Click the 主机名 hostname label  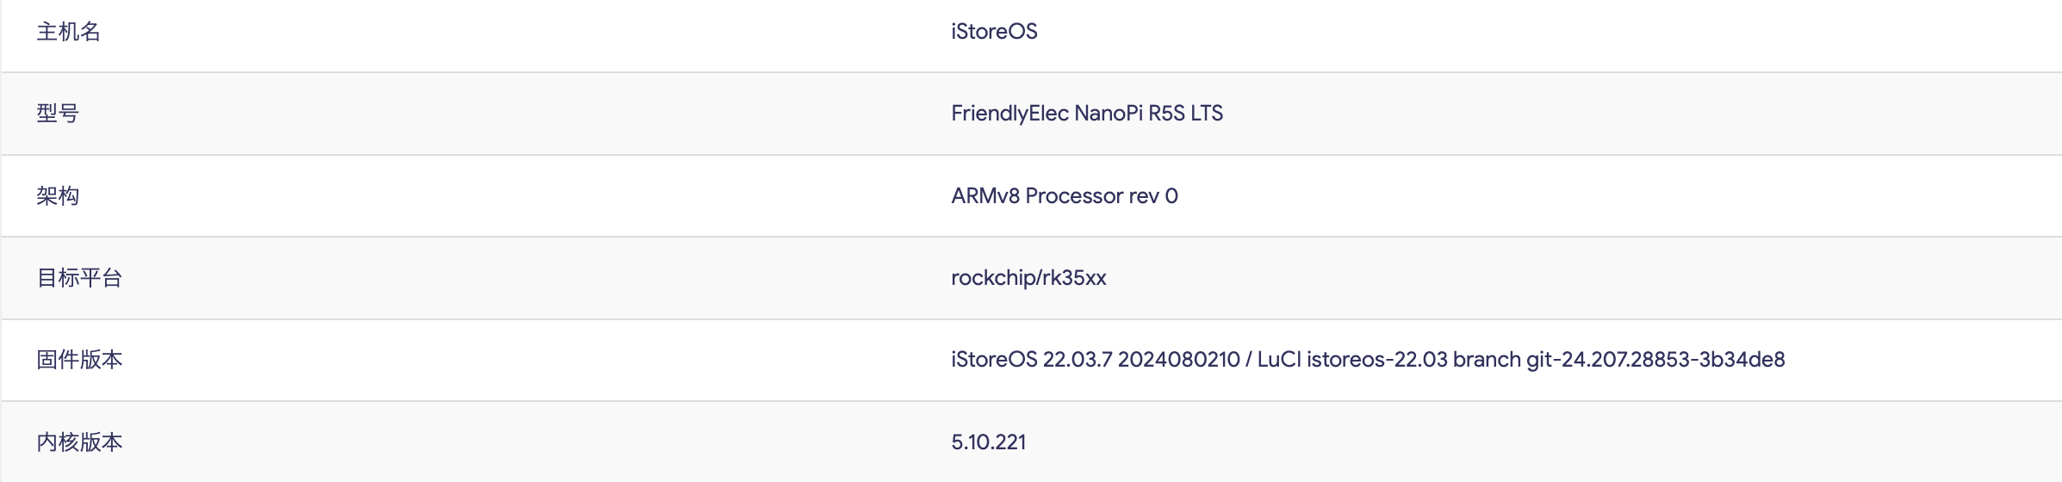68,32
